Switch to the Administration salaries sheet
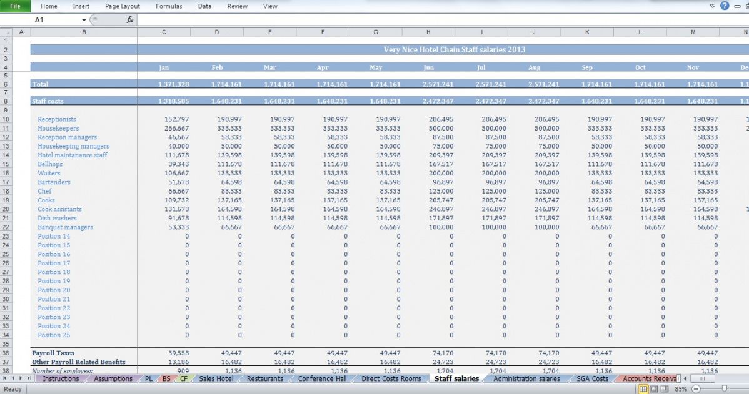Screen dimensions: 749x394 coord(526,378)
